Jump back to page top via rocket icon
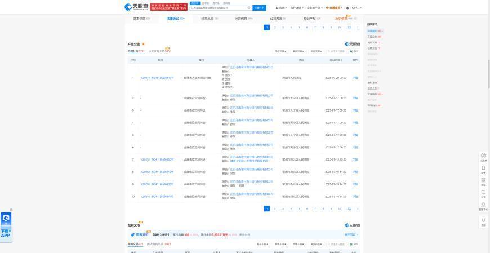This screenshot has height=253, width=490. click(x=483, y=221)
